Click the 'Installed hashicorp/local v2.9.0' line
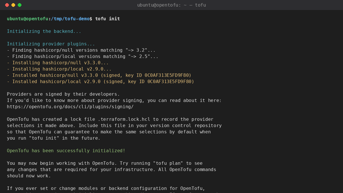The width and height of the screenshot is (343, 193). click(x=100, y=81)
